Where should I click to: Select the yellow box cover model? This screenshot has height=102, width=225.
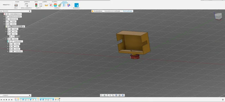tap(133, 42)
